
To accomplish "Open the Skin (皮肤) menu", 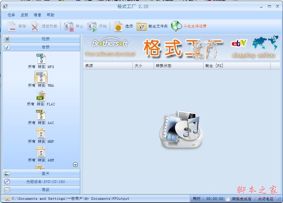I will tap(24, 15).
